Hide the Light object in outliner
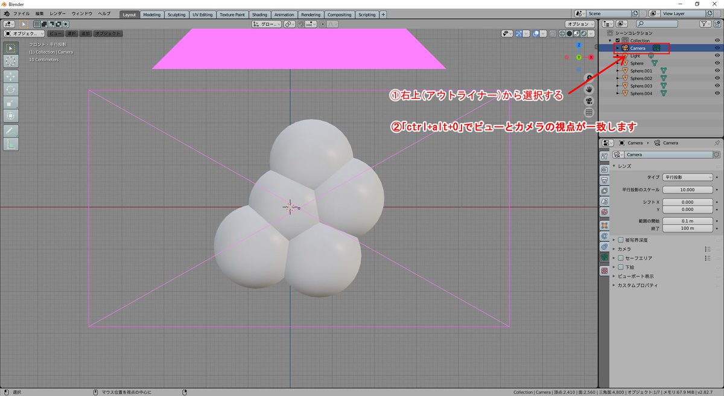The width and height of the screenshot is (724, 396). (717, 56)
